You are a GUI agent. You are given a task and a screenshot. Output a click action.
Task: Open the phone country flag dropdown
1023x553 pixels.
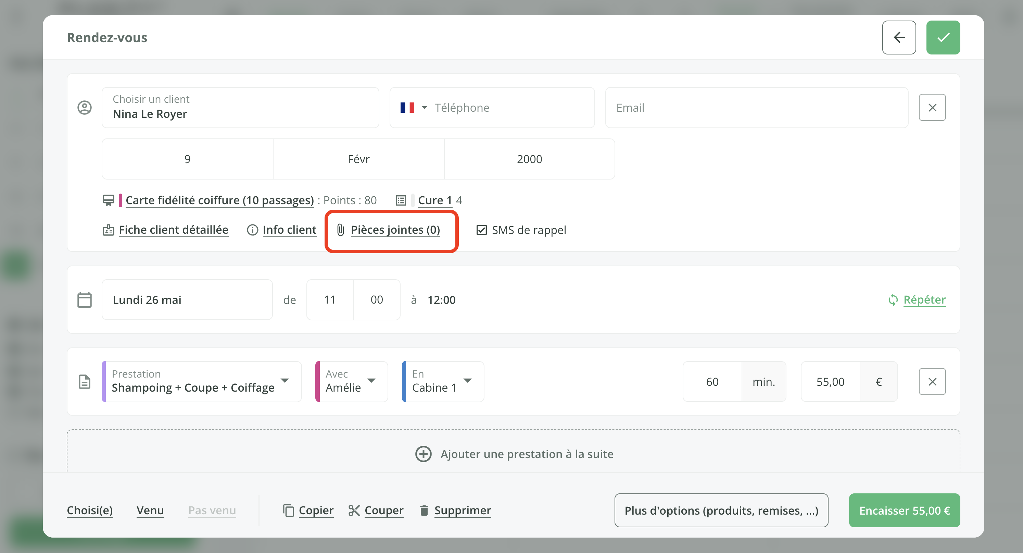pos(414,107)
